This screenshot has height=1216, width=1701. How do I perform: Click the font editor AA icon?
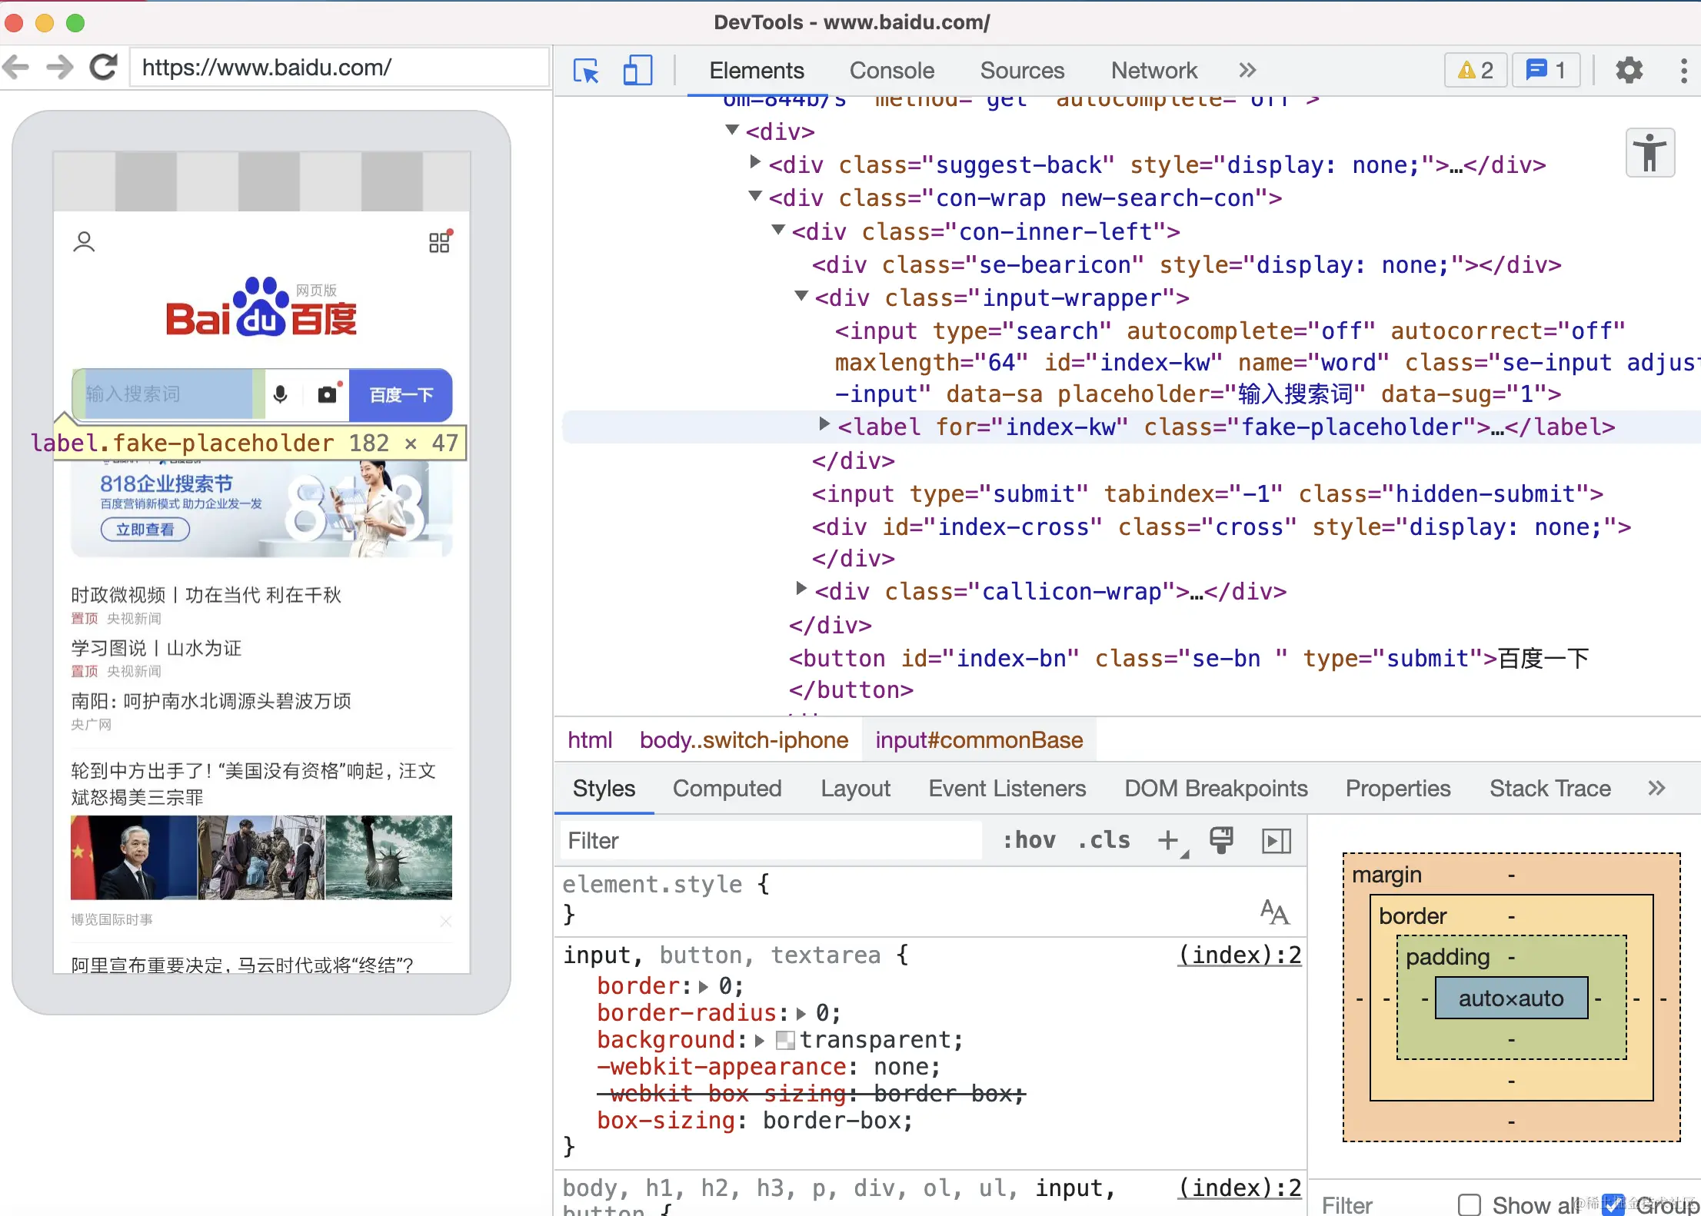(1274, 912)
